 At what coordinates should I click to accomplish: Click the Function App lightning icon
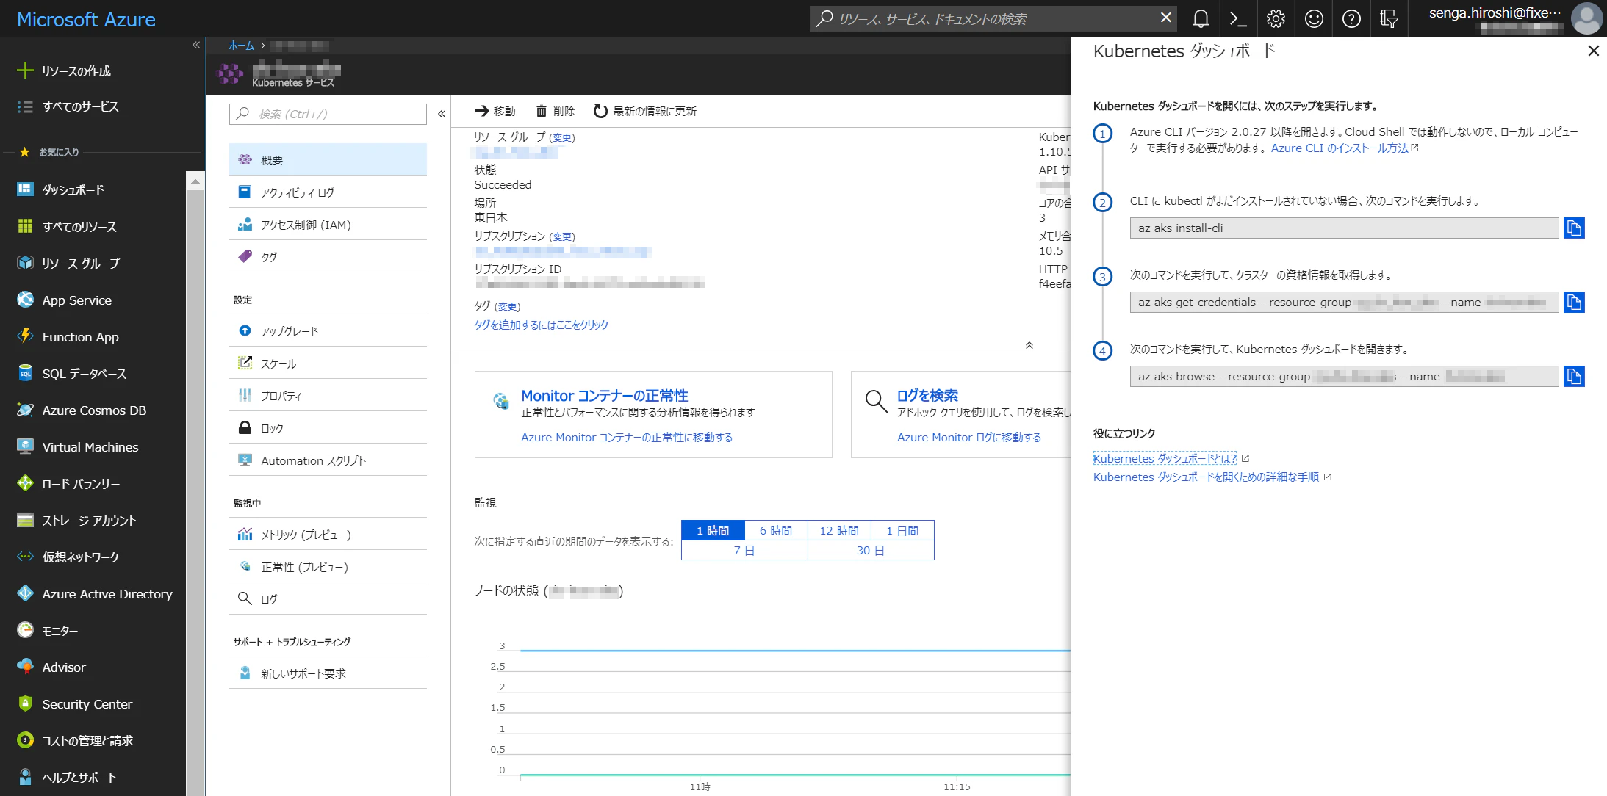(x=25, y=336)
